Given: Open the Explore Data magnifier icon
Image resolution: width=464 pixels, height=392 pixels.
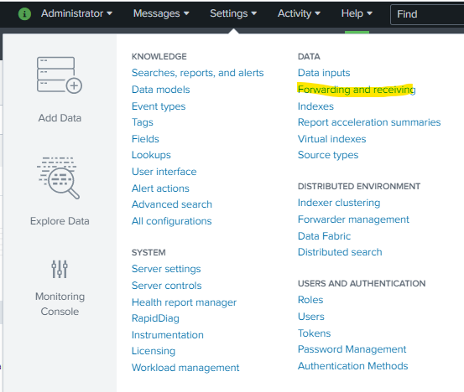Looking at the screenshot, I should [58, 178].
